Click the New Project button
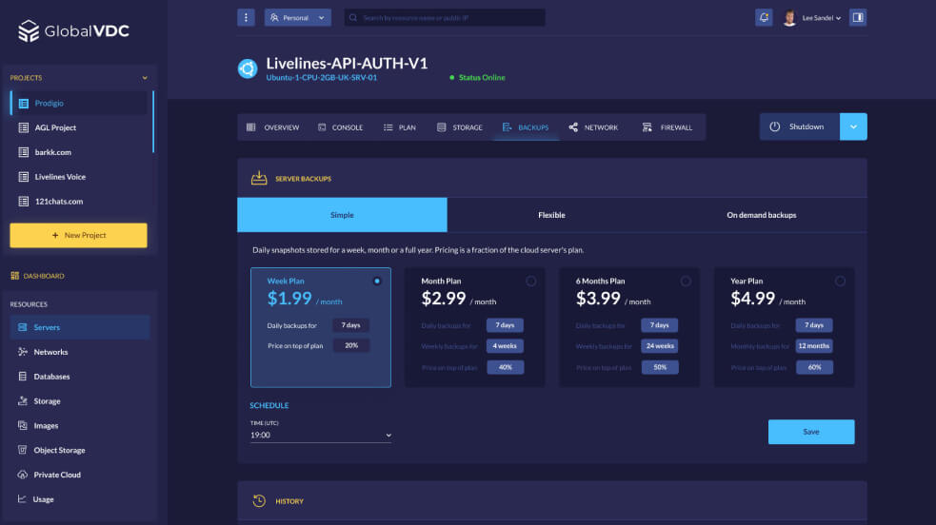 point(78,235)
